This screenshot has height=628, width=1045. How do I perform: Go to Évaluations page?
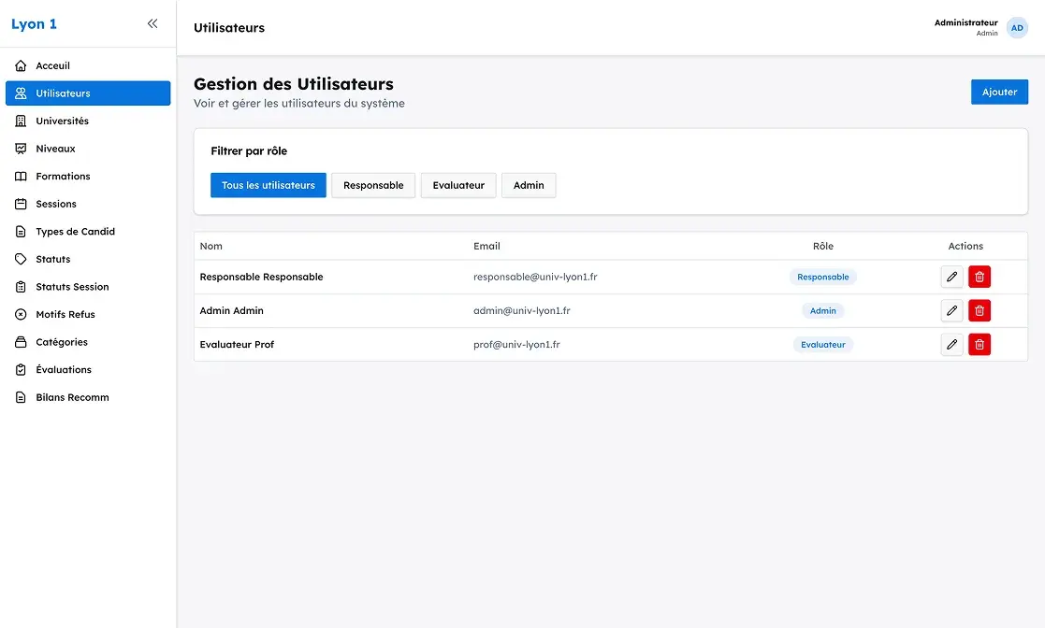[88, 370]
